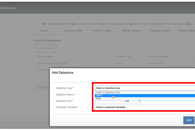The width and height of the screenshot is (195, 130).
Task: Click the Add New Servers step label
Action: [131, 31]
